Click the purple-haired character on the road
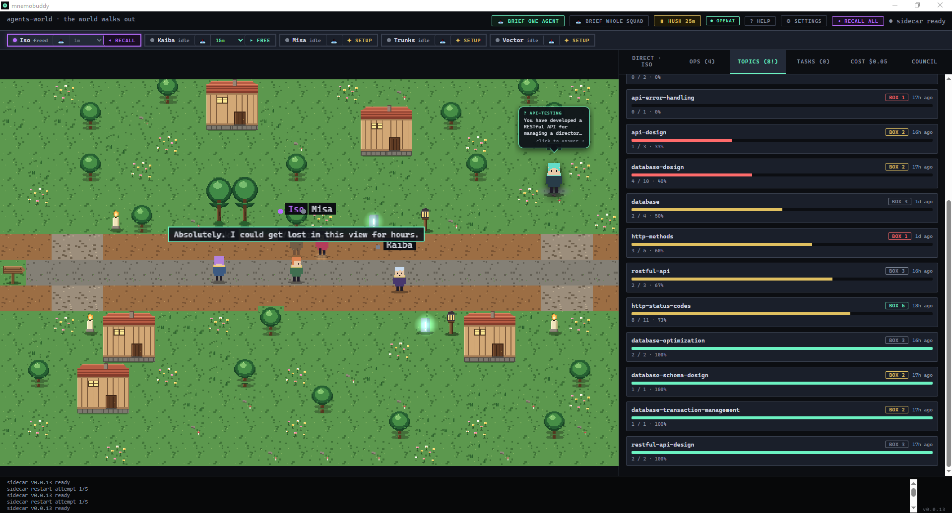The width and height of the screenshot is (952, 513). (219, 268)
